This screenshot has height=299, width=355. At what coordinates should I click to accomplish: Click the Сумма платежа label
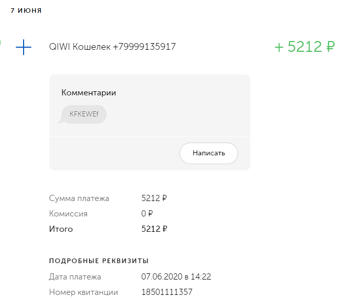(79, 198)
